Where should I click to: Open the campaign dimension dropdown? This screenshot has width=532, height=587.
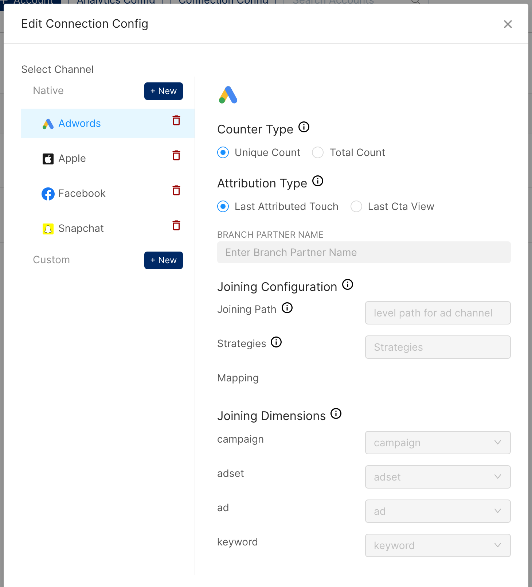coord(438,443)
